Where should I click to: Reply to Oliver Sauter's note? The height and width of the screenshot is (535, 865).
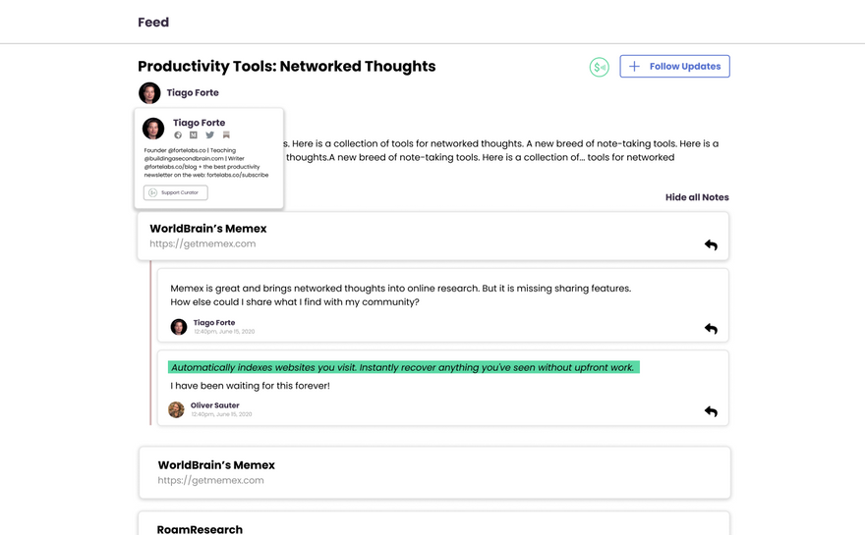click(711, 411)
